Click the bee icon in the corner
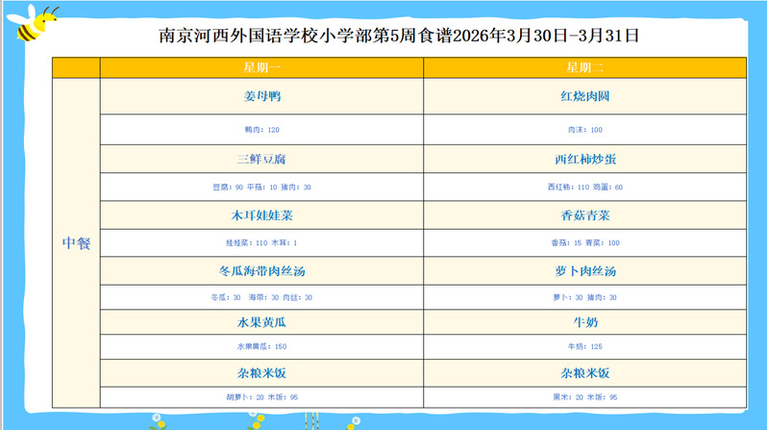768x430 pixels. (x=35, y=23)
